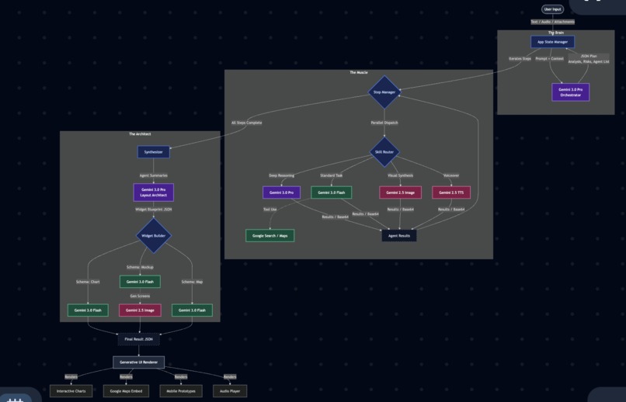
Task: Click the "Voiceover" edge label
Action: click(x=451, y=175)
